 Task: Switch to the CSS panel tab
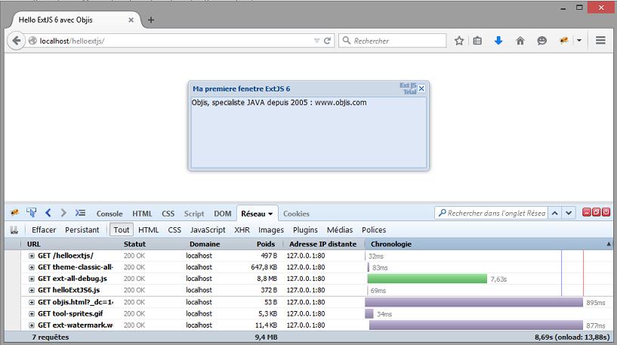[168, 214]
